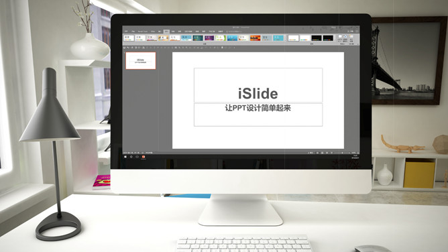Click the Task View icon on the taskbar
Screen dimensions: 448x252
[137, 157]
